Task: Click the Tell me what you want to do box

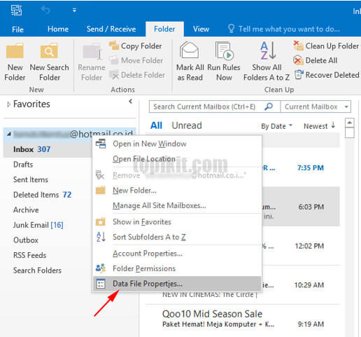Action: pos(284,29)
